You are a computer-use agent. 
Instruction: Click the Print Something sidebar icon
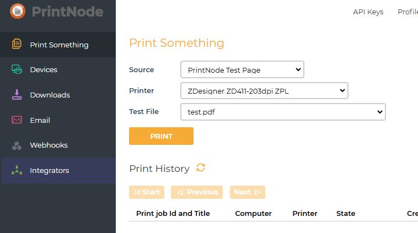pos(17,45)
